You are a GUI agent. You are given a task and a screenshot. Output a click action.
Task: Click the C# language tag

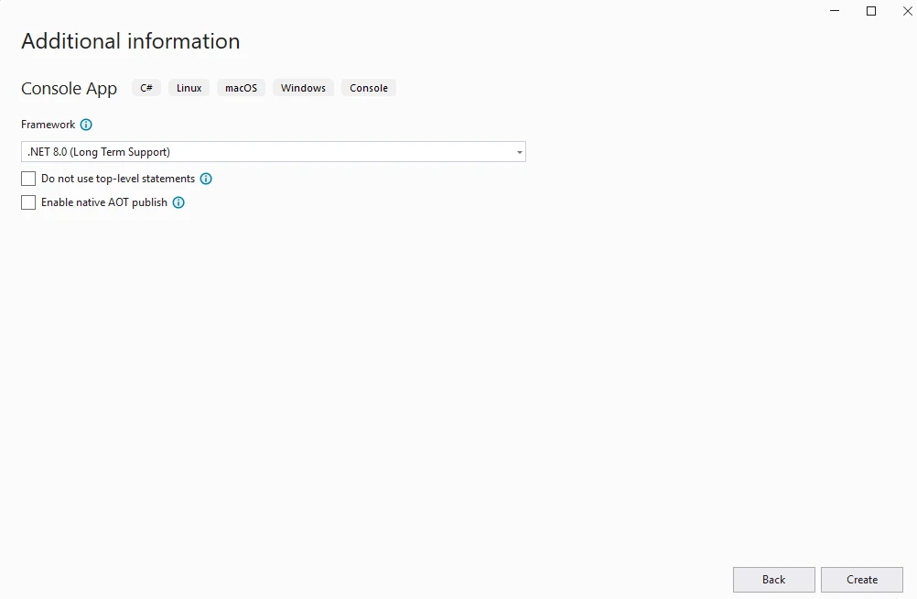pyautogui.click(x=146, y=88)
